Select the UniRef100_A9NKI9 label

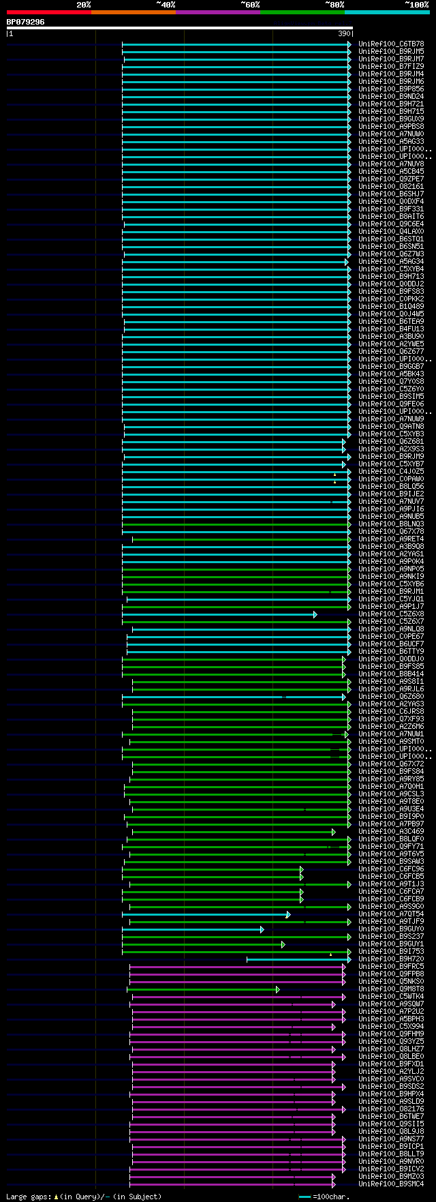tap(391, 576)
